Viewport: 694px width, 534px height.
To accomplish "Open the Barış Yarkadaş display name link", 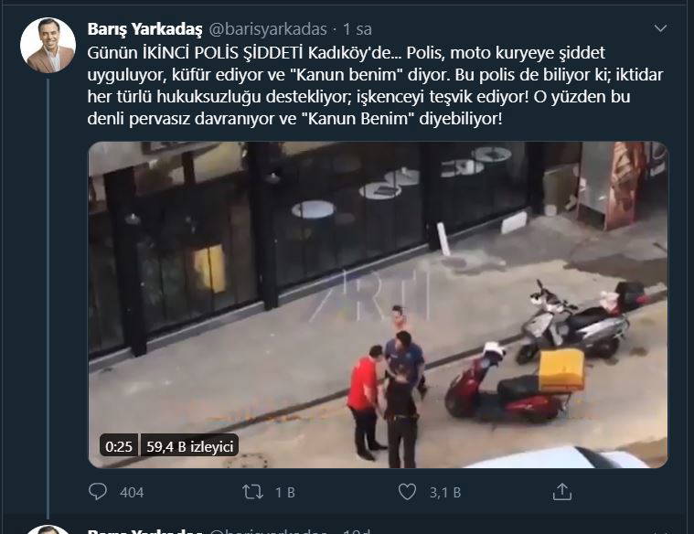I will [x=144, y=29].
